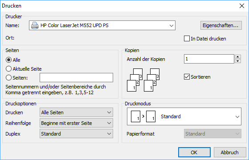This screenshot has height=160, width=249.
Task: Close the Drucken dialog window
Action: point(242,6)
